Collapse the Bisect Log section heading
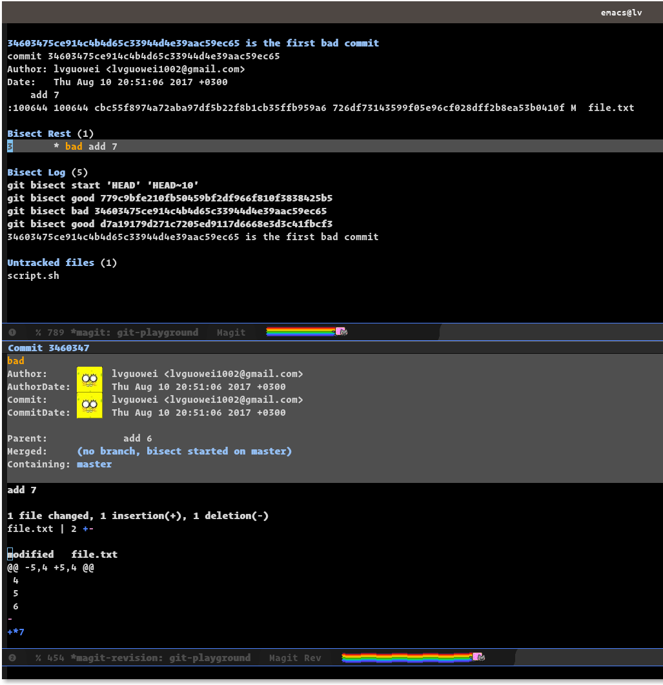Screen dimensions: 663x685 (x=47, y=172)
